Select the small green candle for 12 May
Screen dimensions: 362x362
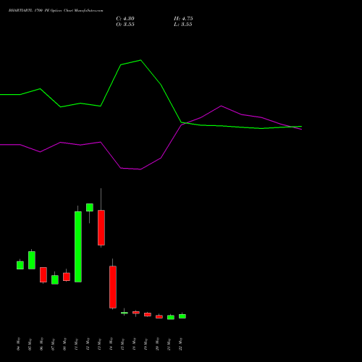pos(90,207)
